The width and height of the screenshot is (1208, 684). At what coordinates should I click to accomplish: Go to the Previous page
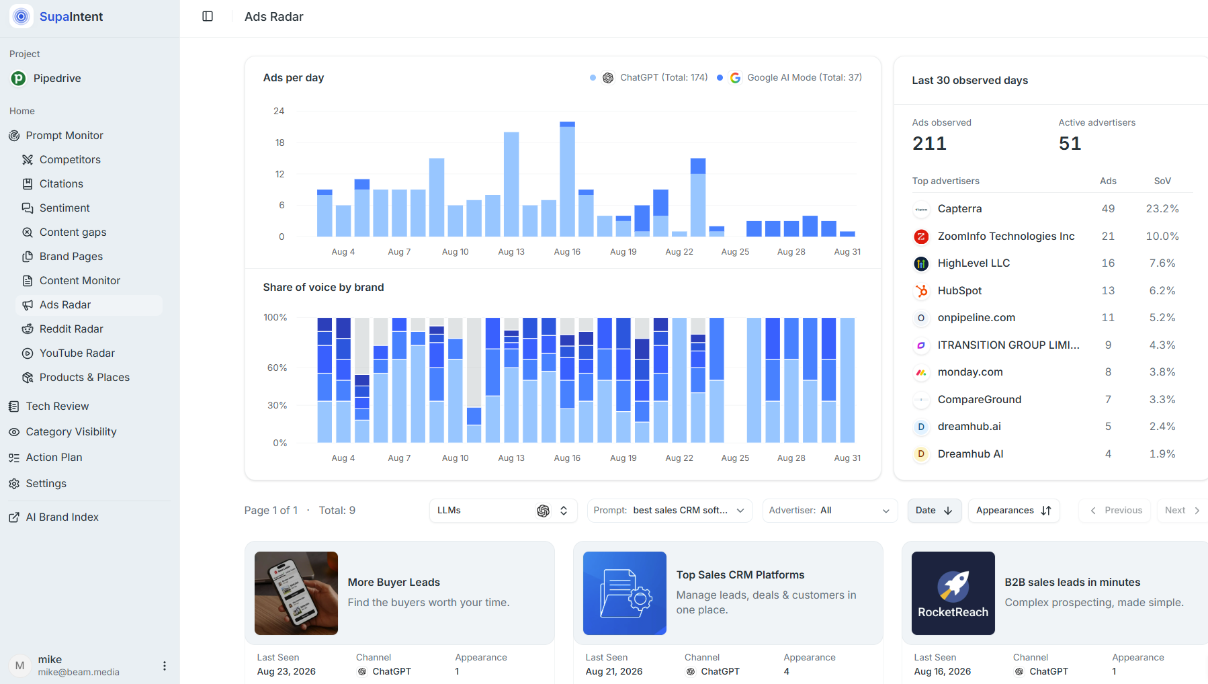point(1115,511)
